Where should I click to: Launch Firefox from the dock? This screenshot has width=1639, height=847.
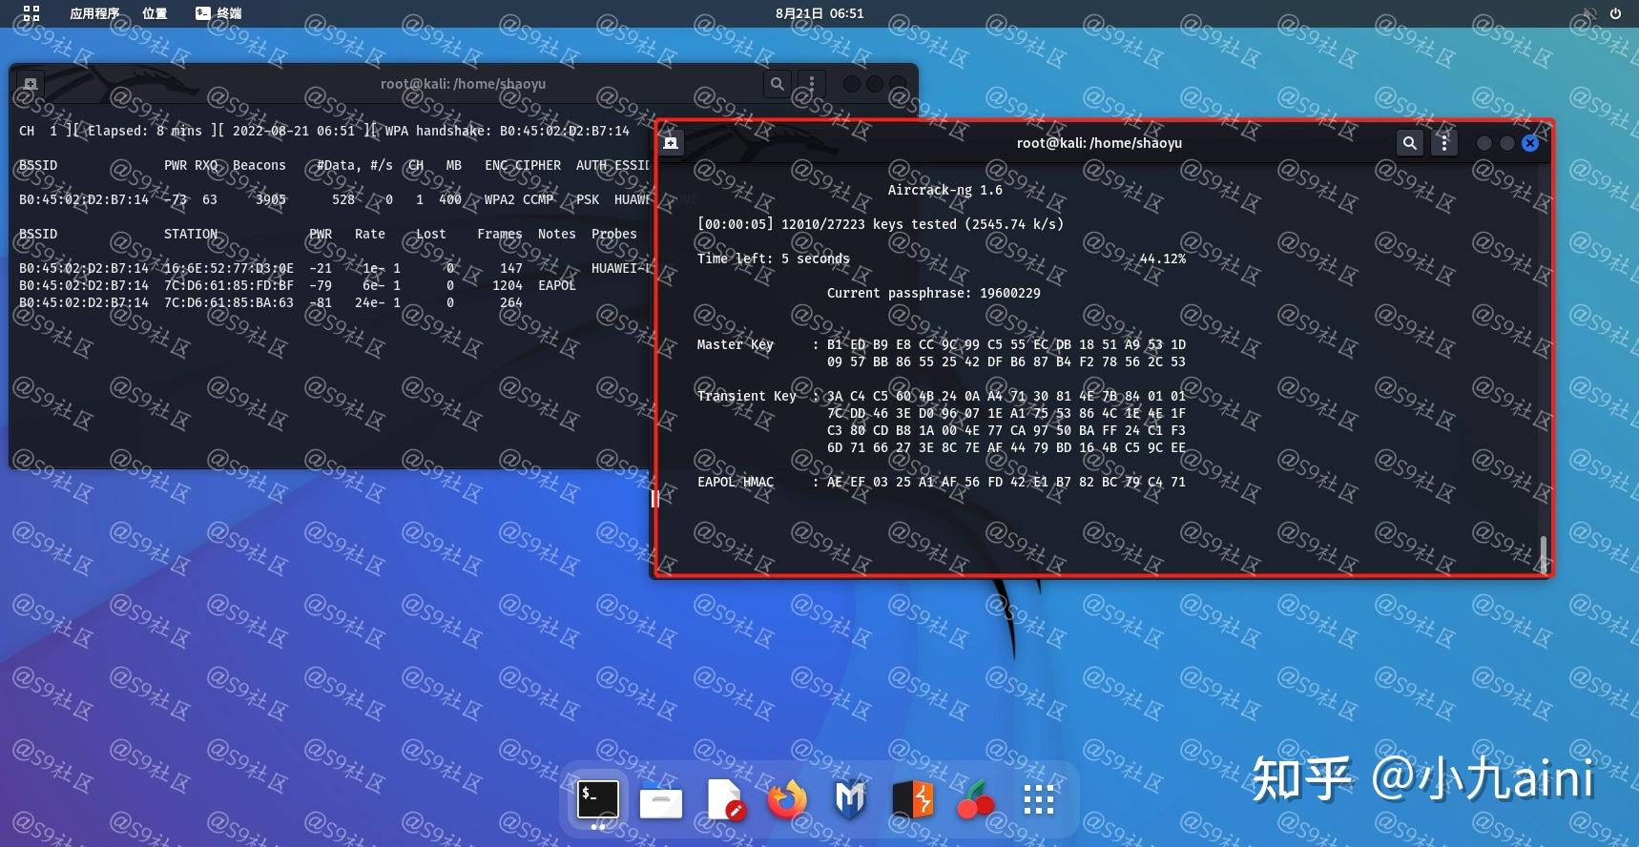click(787, 800)
